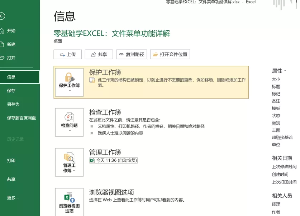Viewport: 300px width, 216px height.
Task: Click the 残疾人士难以阅读的内容 line
Action: click(x=120, y=133)
